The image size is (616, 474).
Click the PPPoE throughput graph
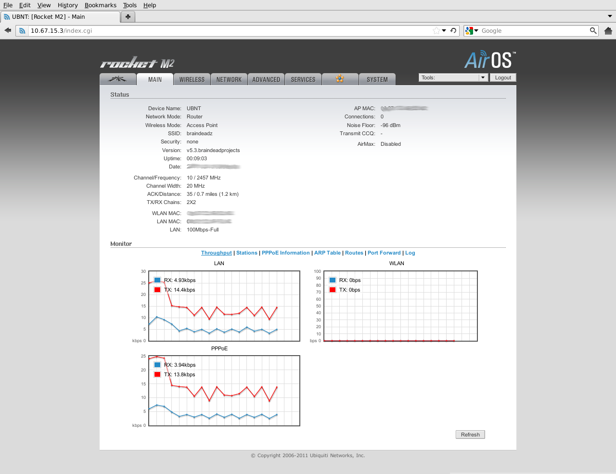tap(224, 391)
